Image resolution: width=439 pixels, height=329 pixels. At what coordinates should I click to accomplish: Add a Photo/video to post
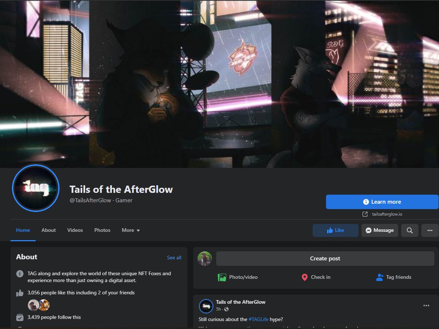click(238, 277)
